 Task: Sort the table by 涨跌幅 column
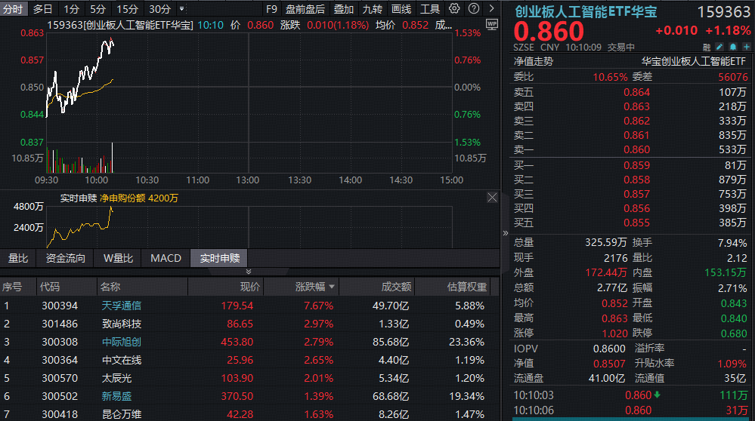[x=310, y=287]
